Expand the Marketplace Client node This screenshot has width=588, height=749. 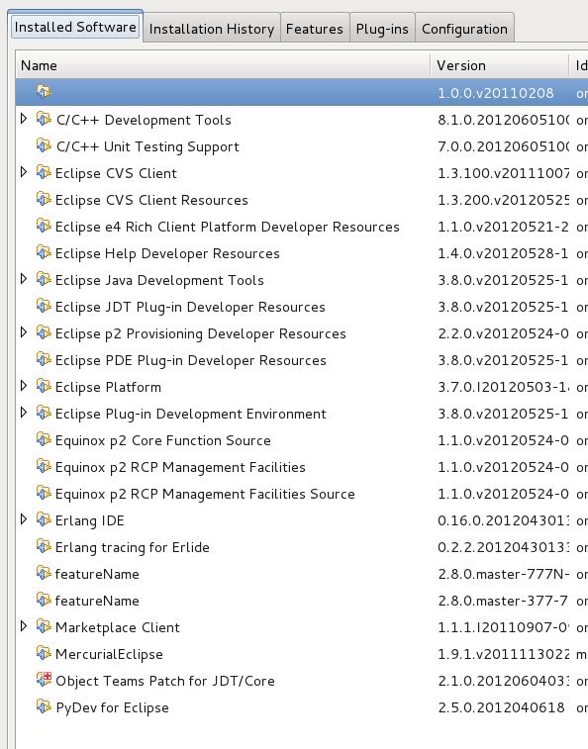click(24, 626)
